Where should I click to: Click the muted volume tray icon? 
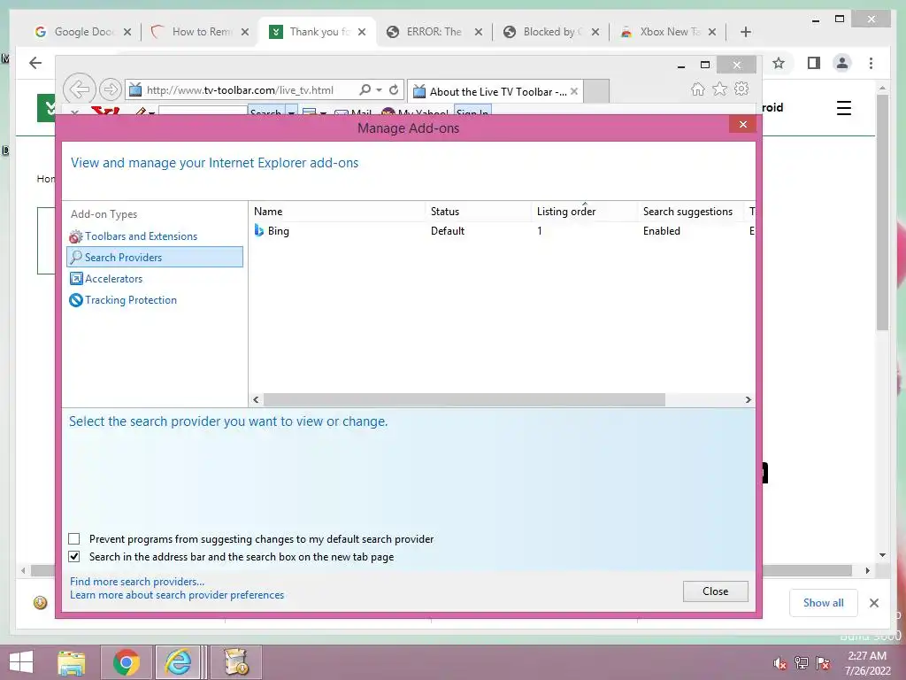[x=780, y=663]
